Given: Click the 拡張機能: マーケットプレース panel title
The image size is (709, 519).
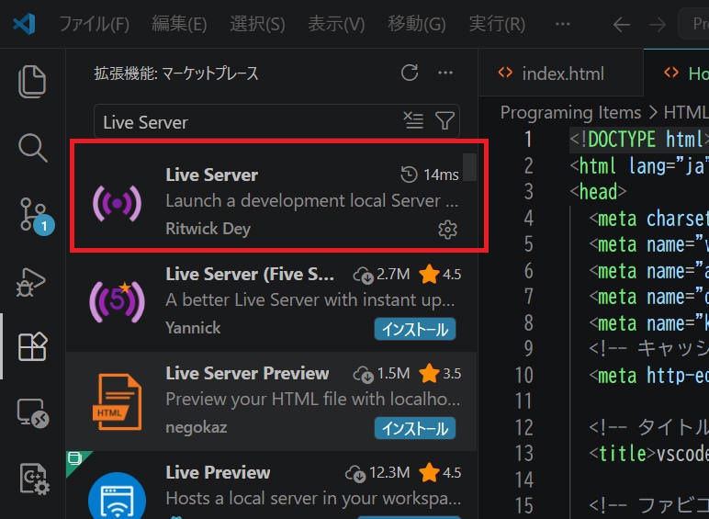Looking at the screenshot, I should [176, 73].
